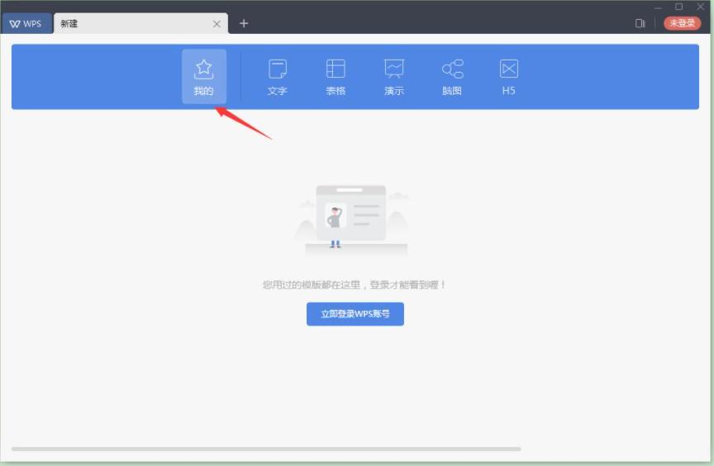Click 立即登录WPS账号 button

point(355,314)
